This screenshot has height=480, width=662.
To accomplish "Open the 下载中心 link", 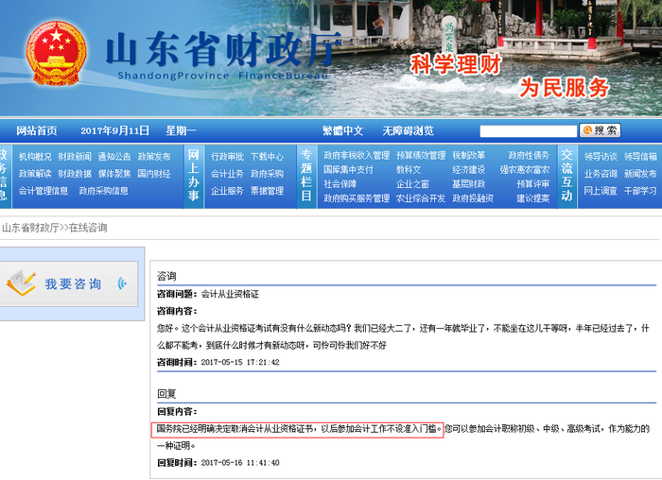I will point(267,157).
